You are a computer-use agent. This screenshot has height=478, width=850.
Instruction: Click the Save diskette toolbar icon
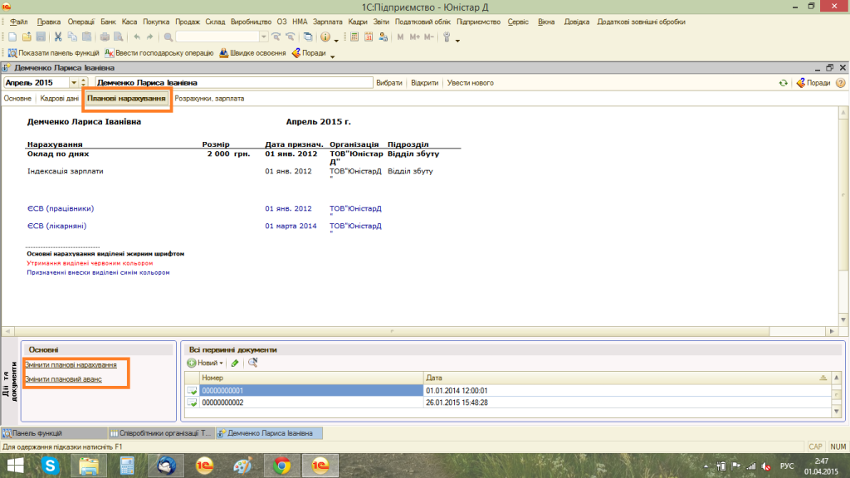click(41, 37)
